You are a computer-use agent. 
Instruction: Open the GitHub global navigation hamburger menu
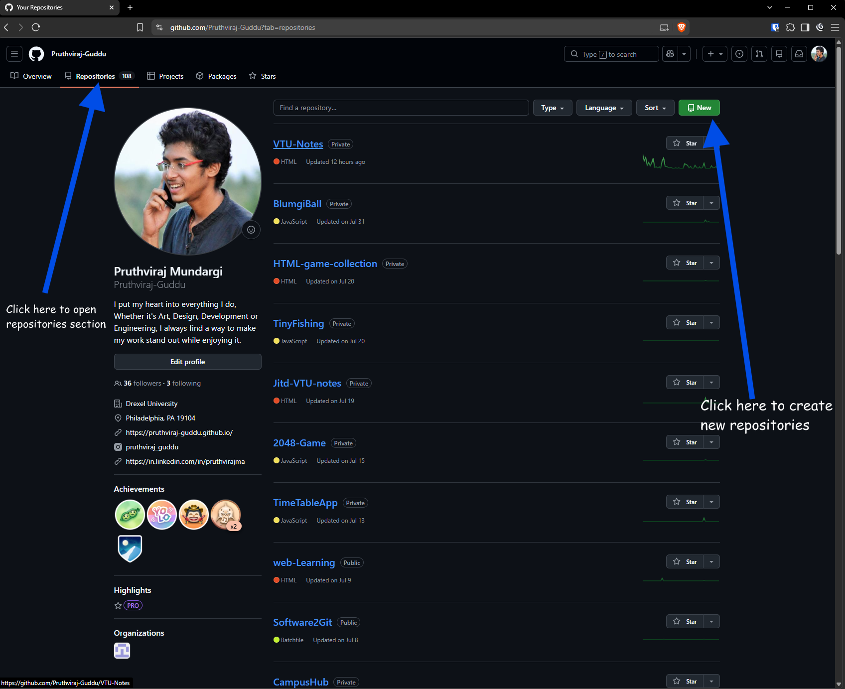(x=14, y=54)
